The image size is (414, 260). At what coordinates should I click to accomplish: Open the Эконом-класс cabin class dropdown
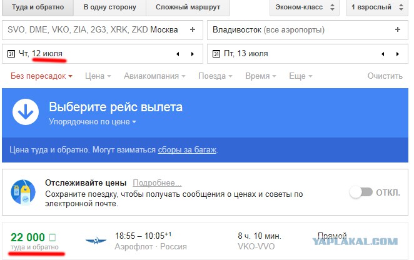(x=305, y=7)
